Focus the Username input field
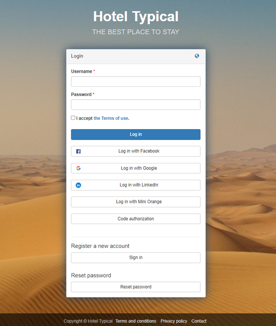276x326 pixels. [x=136, y=81]
